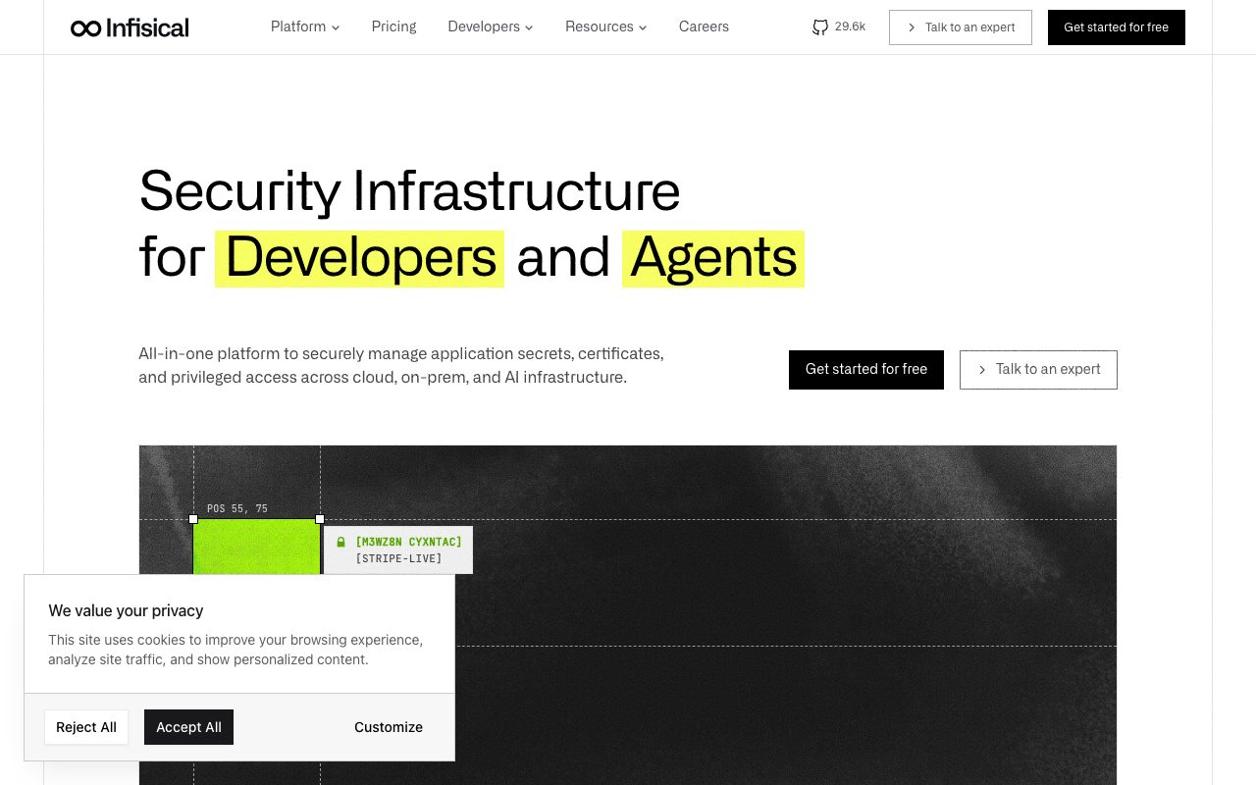This screenshot has height=785, width=1256.
Task: Expand the Developers dropdown menu
Action: [491, 26]
